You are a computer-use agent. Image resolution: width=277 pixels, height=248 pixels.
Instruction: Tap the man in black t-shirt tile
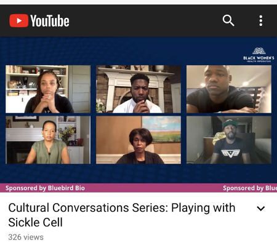229,89
